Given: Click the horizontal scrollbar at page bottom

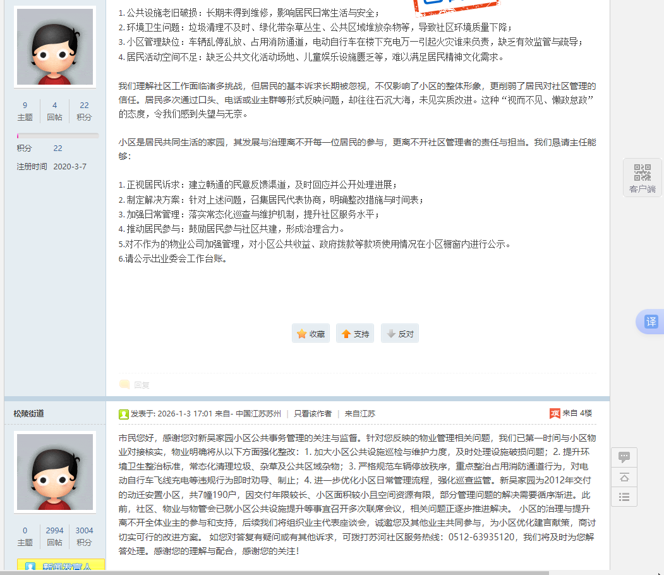Looking at the screenshot, I should (x=316, y=572).
